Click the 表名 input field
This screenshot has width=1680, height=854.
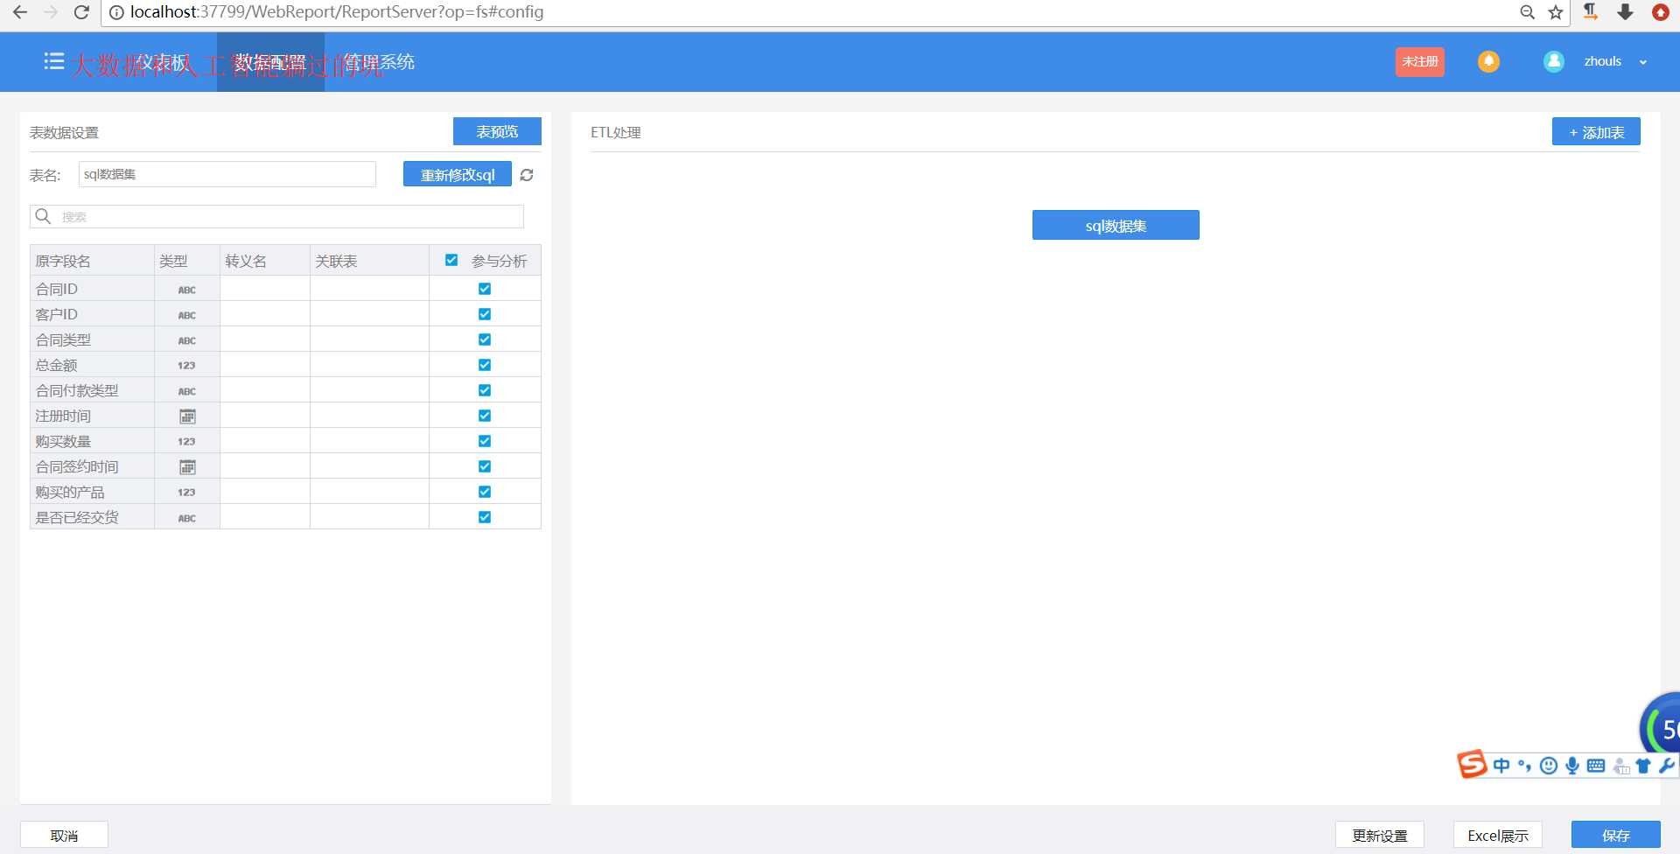point(227,174)
